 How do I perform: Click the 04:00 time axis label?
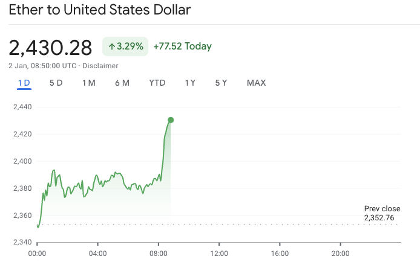point(97,254)
